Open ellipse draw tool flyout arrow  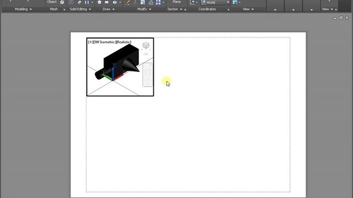120,2
